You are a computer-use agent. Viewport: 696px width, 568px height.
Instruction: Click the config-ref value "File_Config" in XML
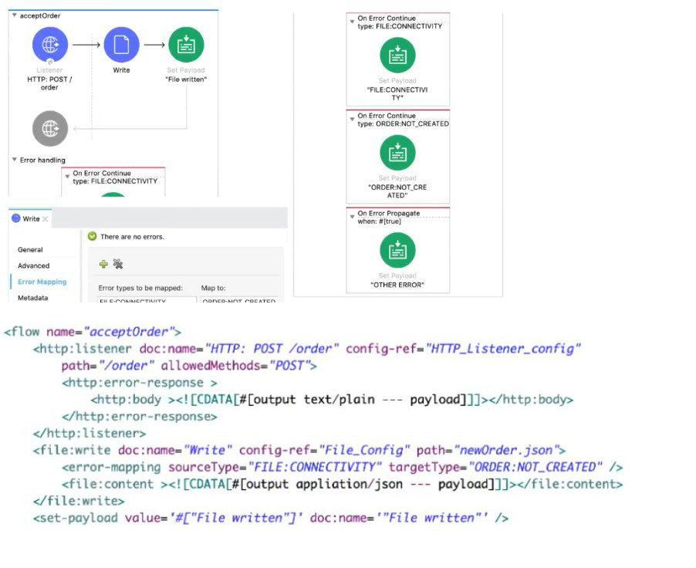[x=364, y=451]
